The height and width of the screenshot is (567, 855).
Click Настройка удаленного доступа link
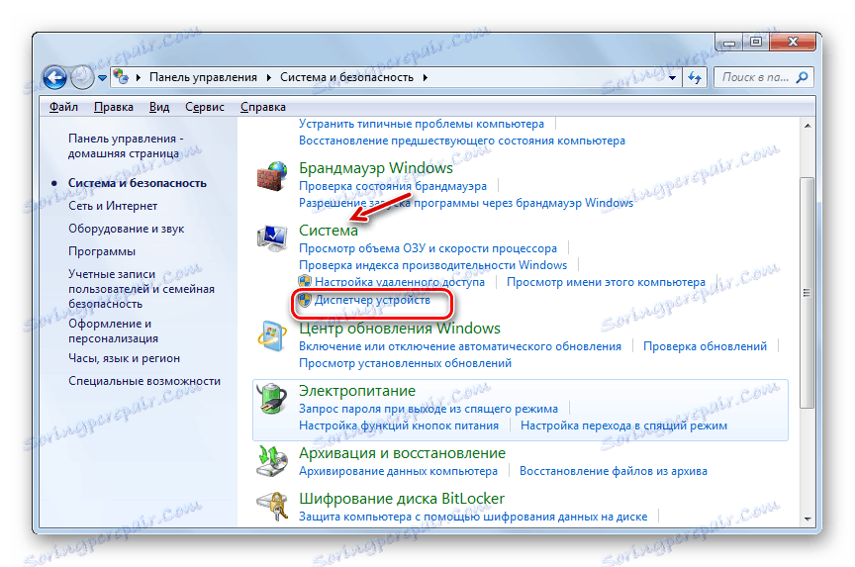(400, 282)
